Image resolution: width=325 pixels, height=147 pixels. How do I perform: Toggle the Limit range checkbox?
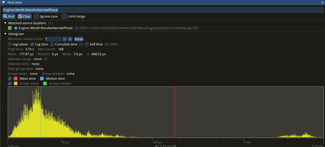pyautogui.click(x=65, y=16)
